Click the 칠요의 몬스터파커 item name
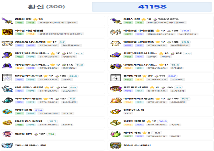 (137, 145)
